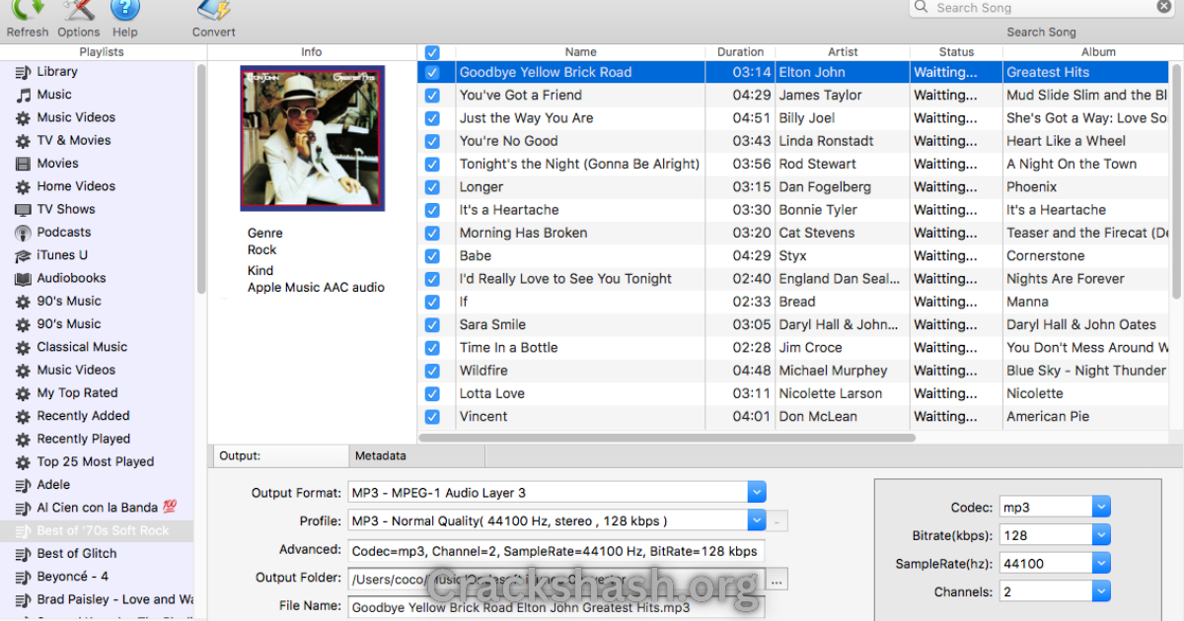Open the Options tools icon
Image resolution: width=1184 pixels, height=621 pixels.
[78, 10]
